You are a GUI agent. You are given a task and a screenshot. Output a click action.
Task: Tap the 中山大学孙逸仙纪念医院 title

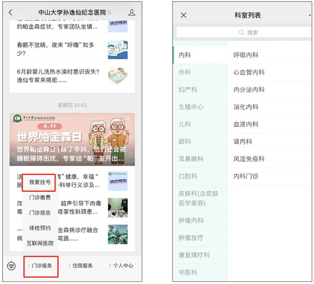[x=72, y=13]
